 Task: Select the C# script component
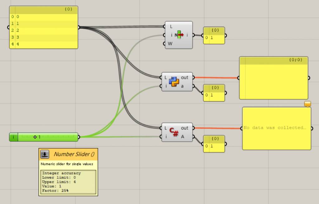pyautogui.click(x=178, y=132)
